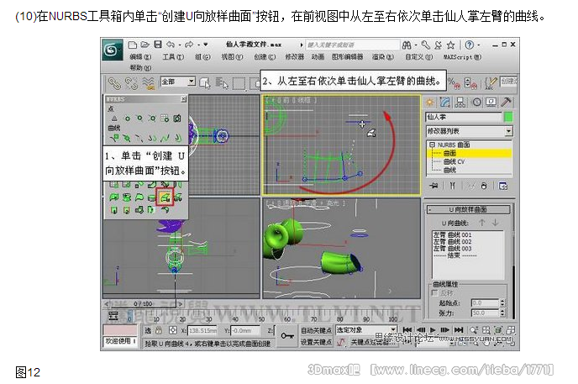The image size is (578, 384).
Task: Click the Open file folder icon
Action: point(144,45)
